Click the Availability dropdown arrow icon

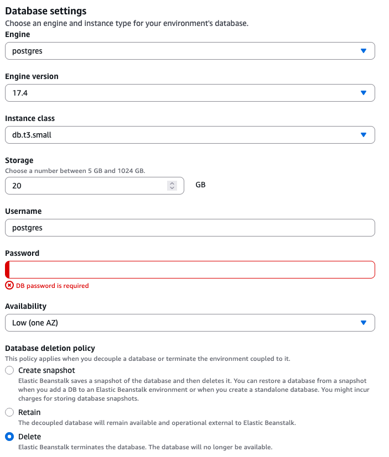coord(364,323)
